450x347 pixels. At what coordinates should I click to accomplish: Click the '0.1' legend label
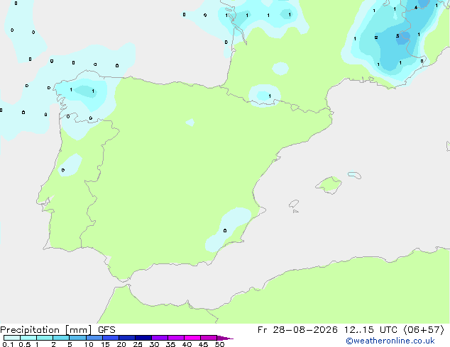click(x=8, y=344)
